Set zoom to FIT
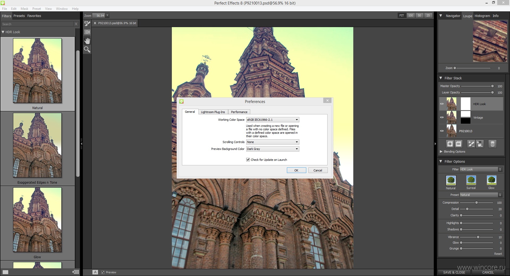The width and height of the screenshot is (510, 276). [x=402, y=15]
